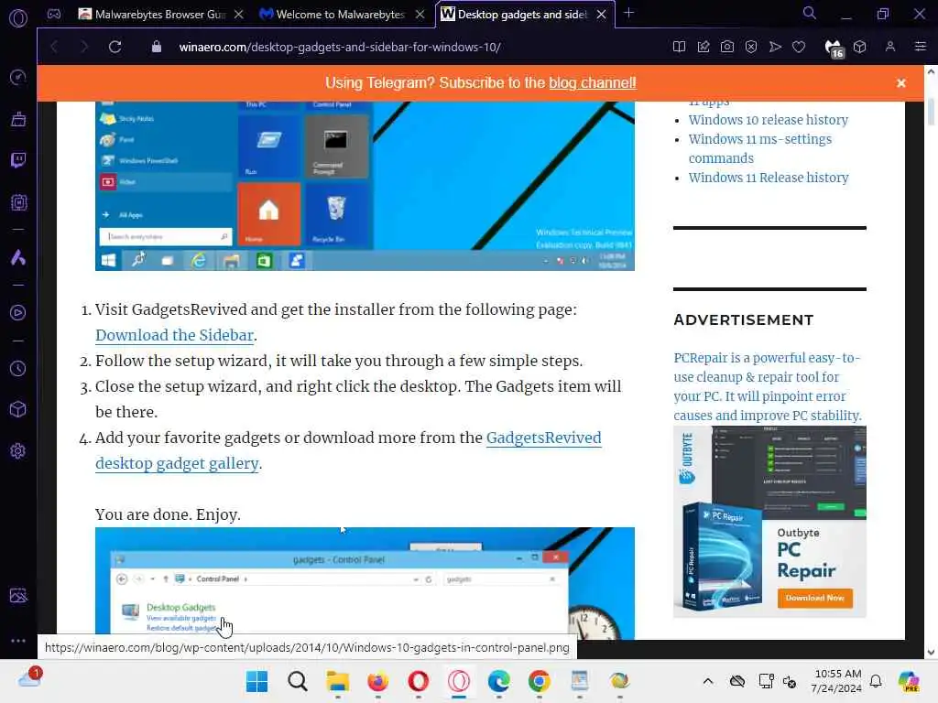This screenshot has width=938, height=703.
Task: Open the Player sidebar icon
Action: 18,313
